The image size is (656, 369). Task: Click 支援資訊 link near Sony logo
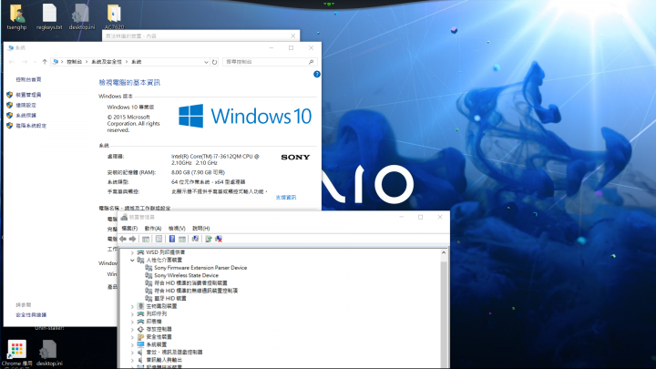click(x=286, y=198)
